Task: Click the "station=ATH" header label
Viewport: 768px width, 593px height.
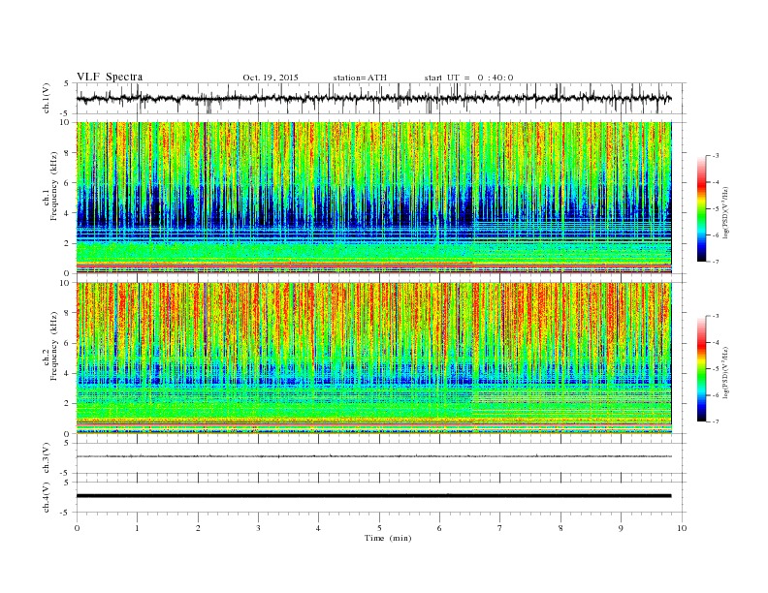Action: [x=360, y=78]
